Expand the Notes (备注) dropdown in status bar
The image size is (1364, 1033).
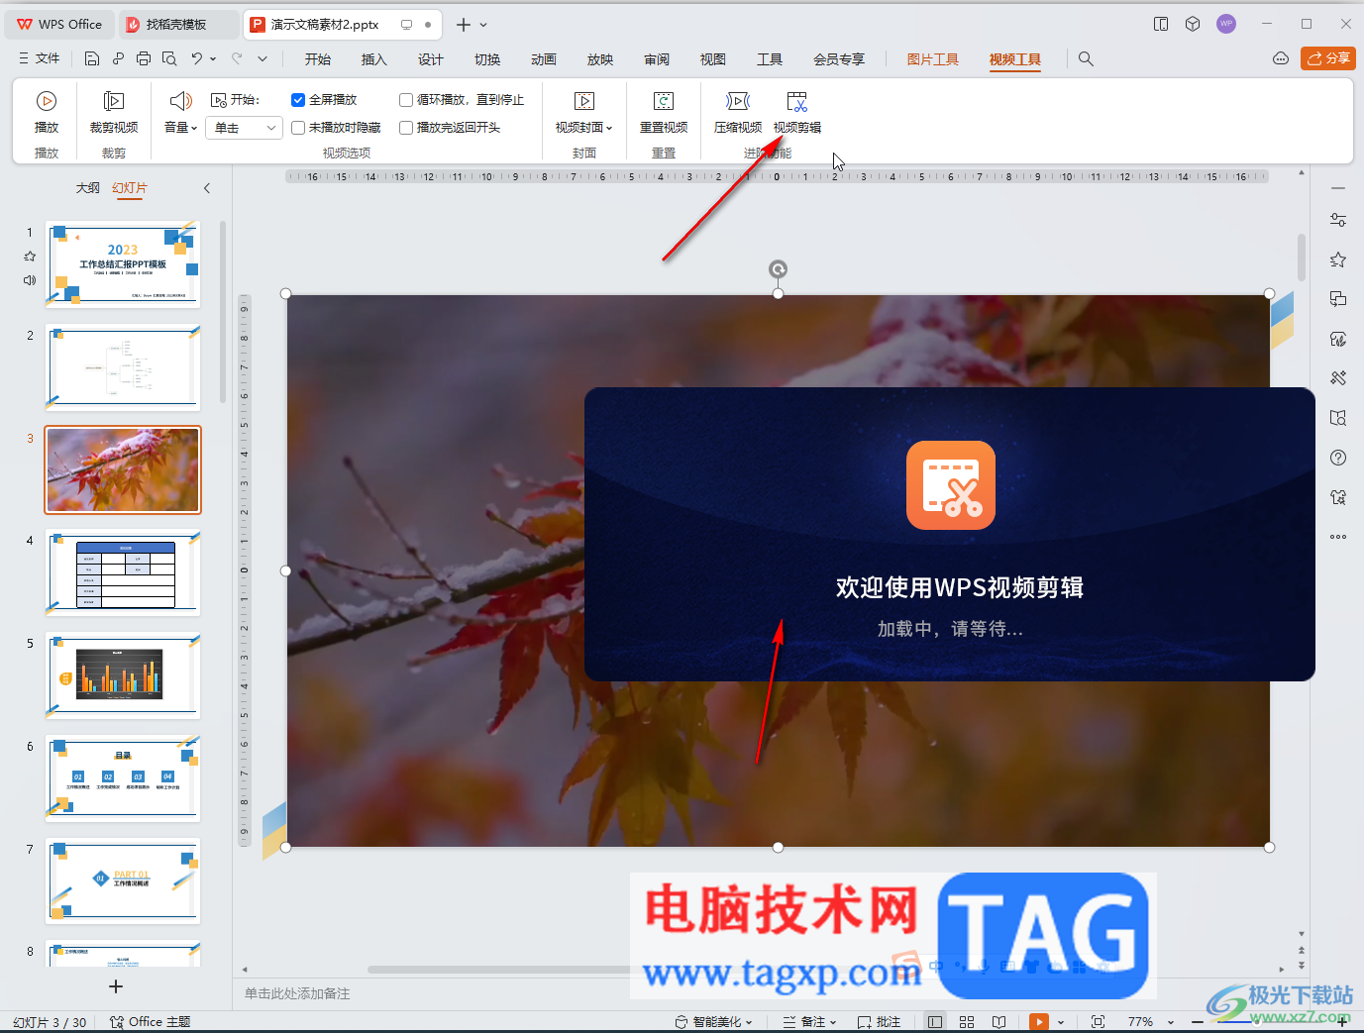833,1022
